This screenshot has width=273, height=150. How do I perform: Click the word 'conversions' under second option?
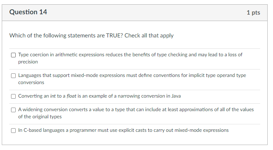coord(31,82)
